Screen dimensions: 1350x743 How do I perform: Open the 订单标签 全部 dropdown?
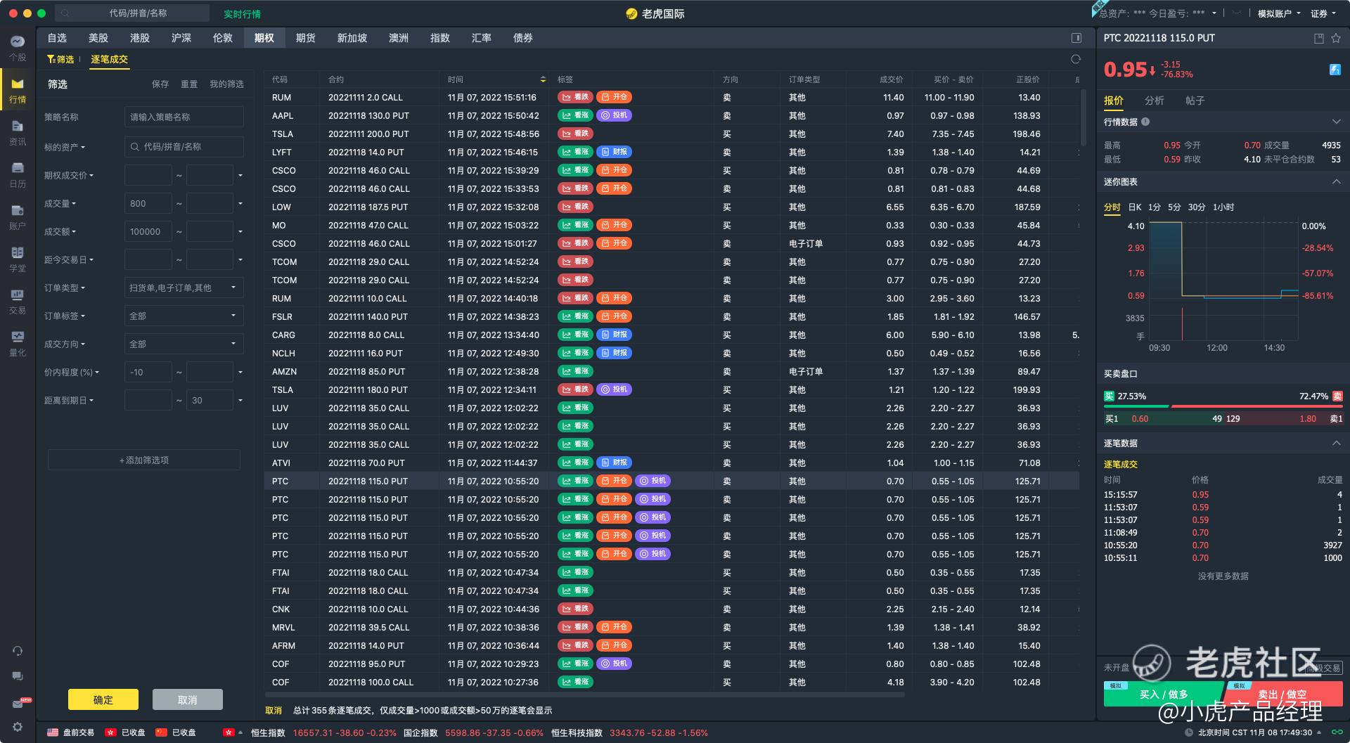pyautogui.click(x=184, y=316)
